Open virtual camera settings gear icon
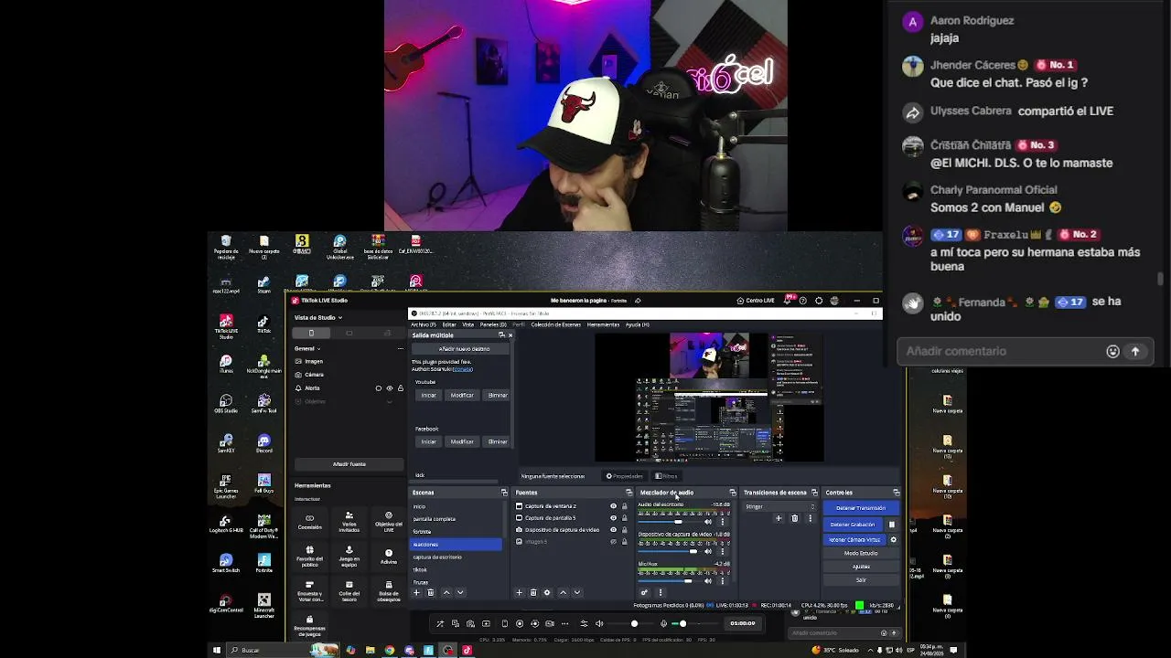Image resolution: width=1171 pixels, height=658 pixels. pos(894,539)
